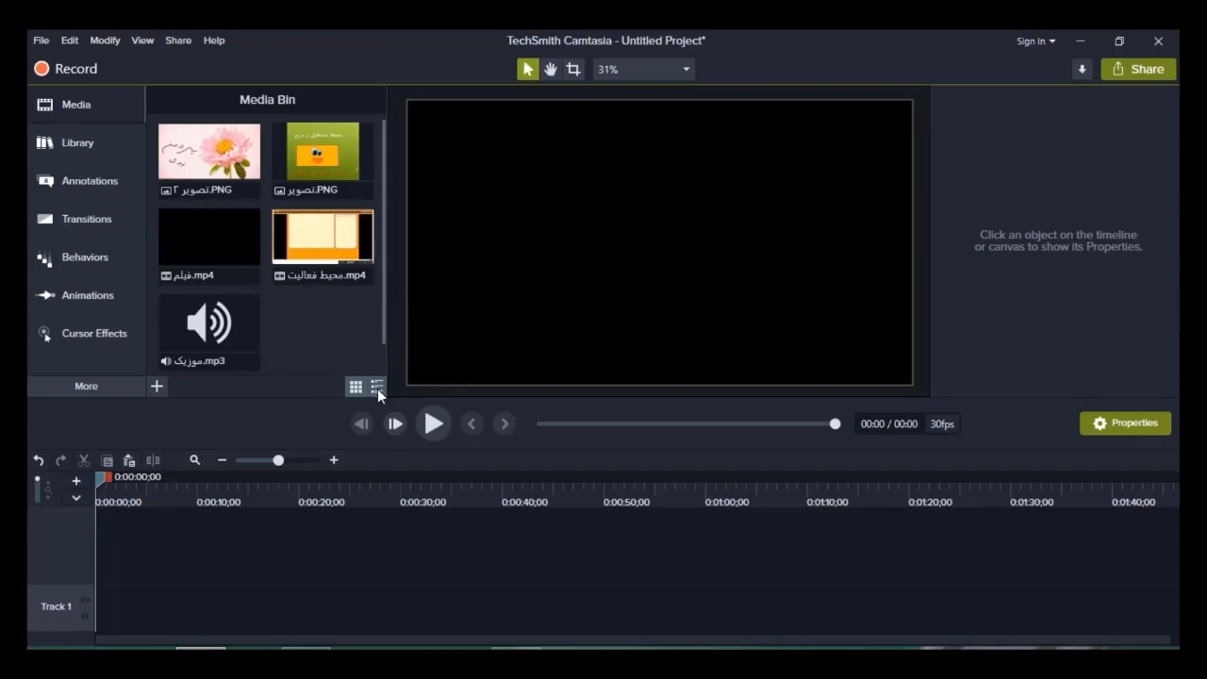
Task: Select the Pan hand tool
Action: tap(551, 69)
